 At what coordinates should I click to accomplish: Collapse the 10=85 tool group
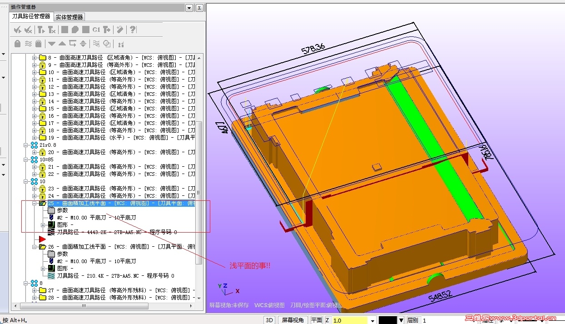[27, 160]
